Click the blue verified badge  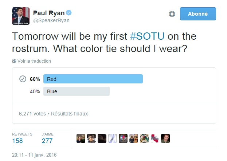[69, 13]
